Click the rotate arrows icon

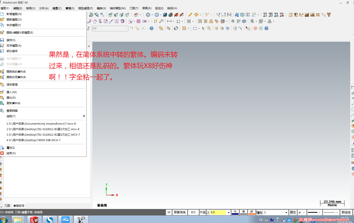[176, 28]
